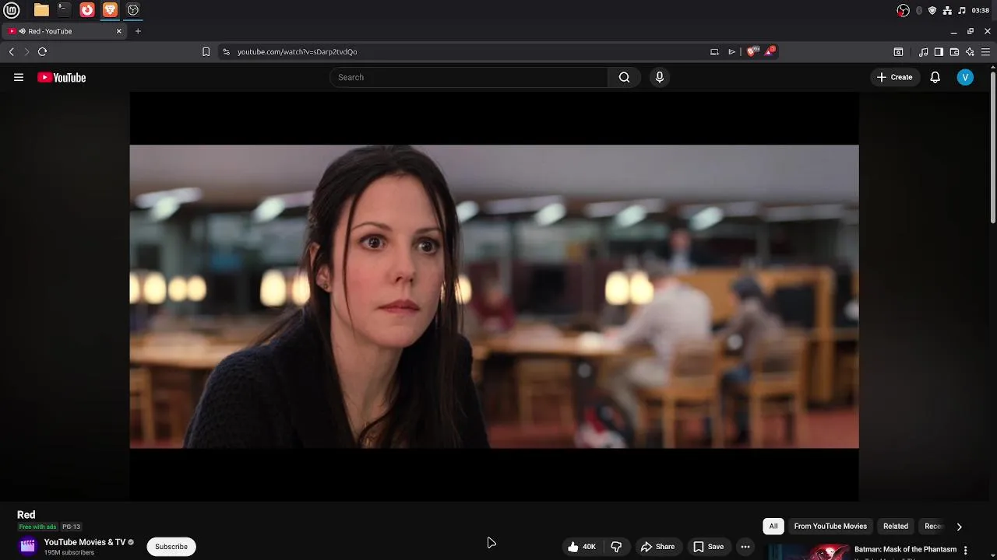This screenshot has height=560, width=997.
Task: Select the Red - YouTube tab
Action: pyautogui.click(x=65, y=31)
